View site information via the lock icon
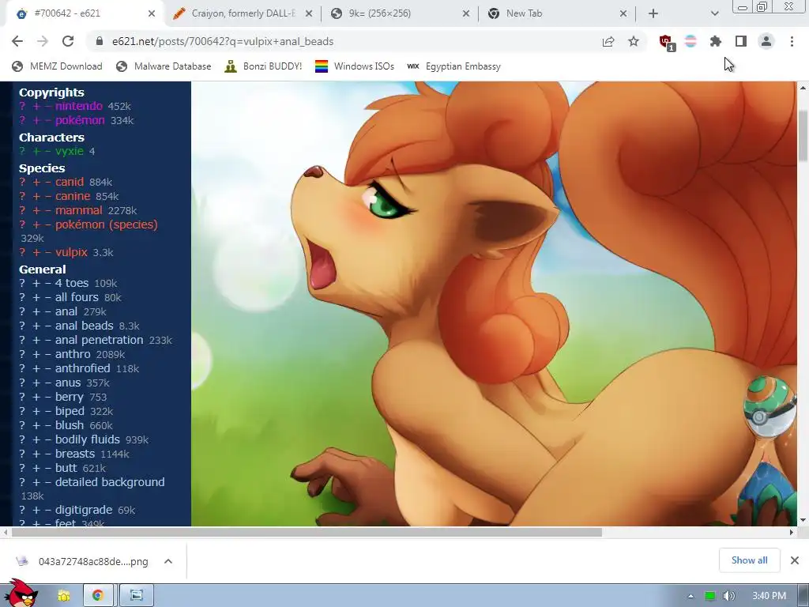Image resolution: width=809 pixels, height=607 pixels. pyautogui.click(x=99, y=41)
